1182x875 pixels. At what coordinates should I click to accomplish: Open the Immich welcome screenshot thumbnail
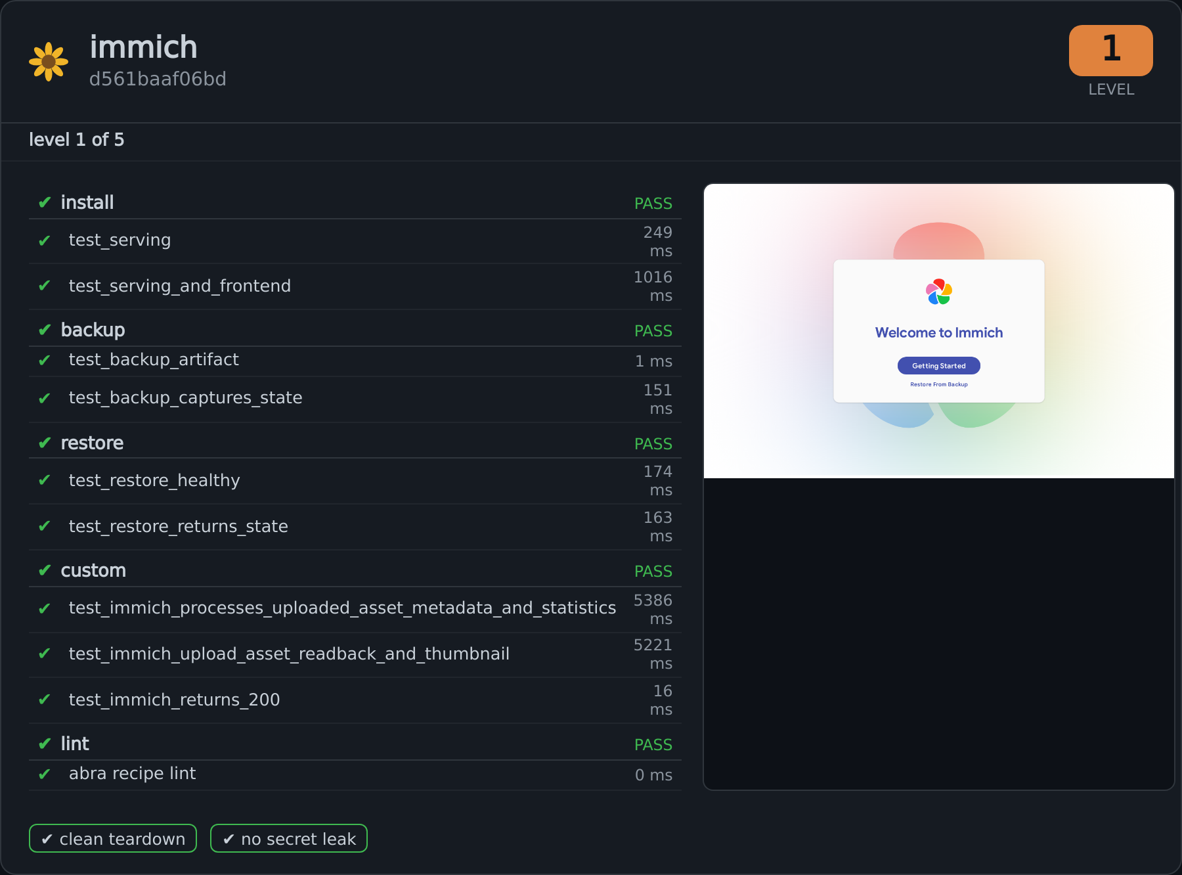[939, 331]
